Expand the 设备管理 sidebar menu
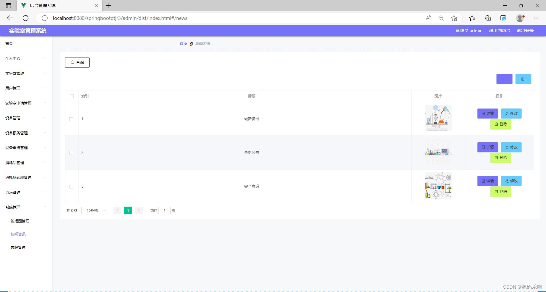 25,118
